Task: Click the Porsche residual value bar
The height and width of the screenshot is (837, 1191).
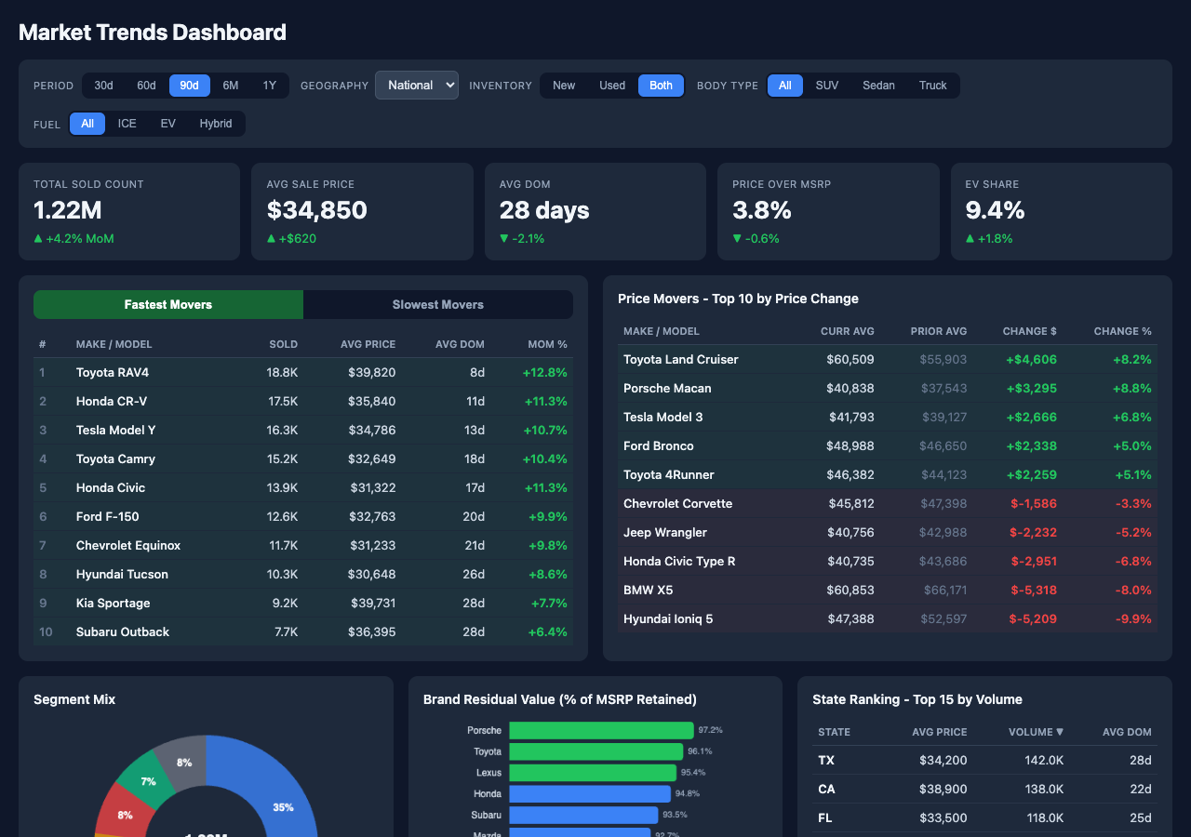Action: tap(600, 730)
